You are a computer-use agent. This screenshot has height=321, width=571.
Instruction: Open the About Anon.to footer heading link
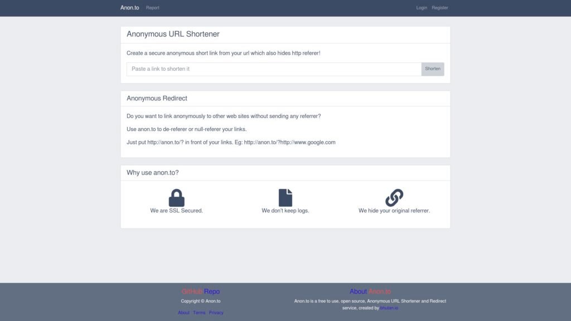[370, 291]
